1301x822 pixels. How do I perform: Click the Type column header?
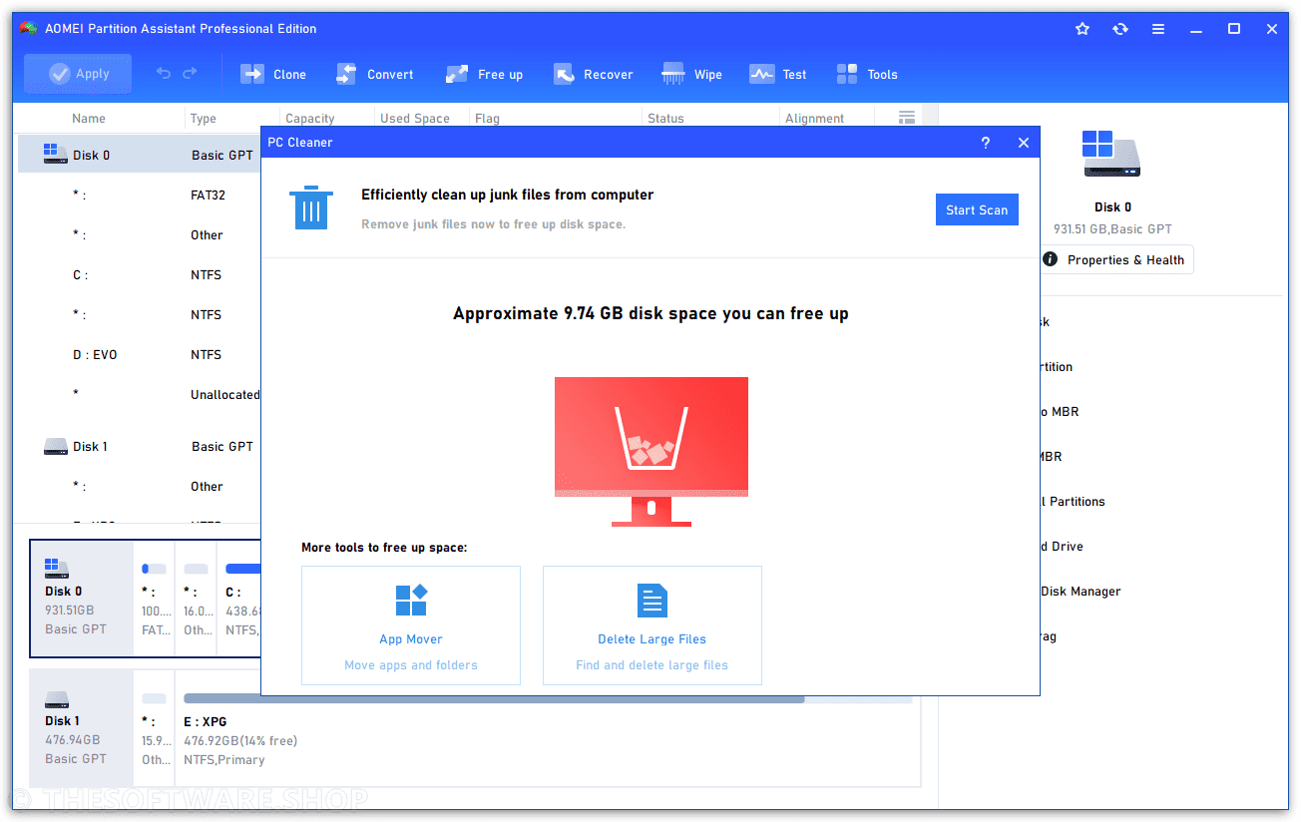point(204,118)
